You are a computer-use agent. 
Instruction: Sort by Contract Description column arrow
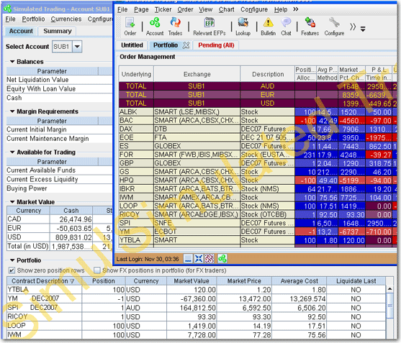coord(72,281)
